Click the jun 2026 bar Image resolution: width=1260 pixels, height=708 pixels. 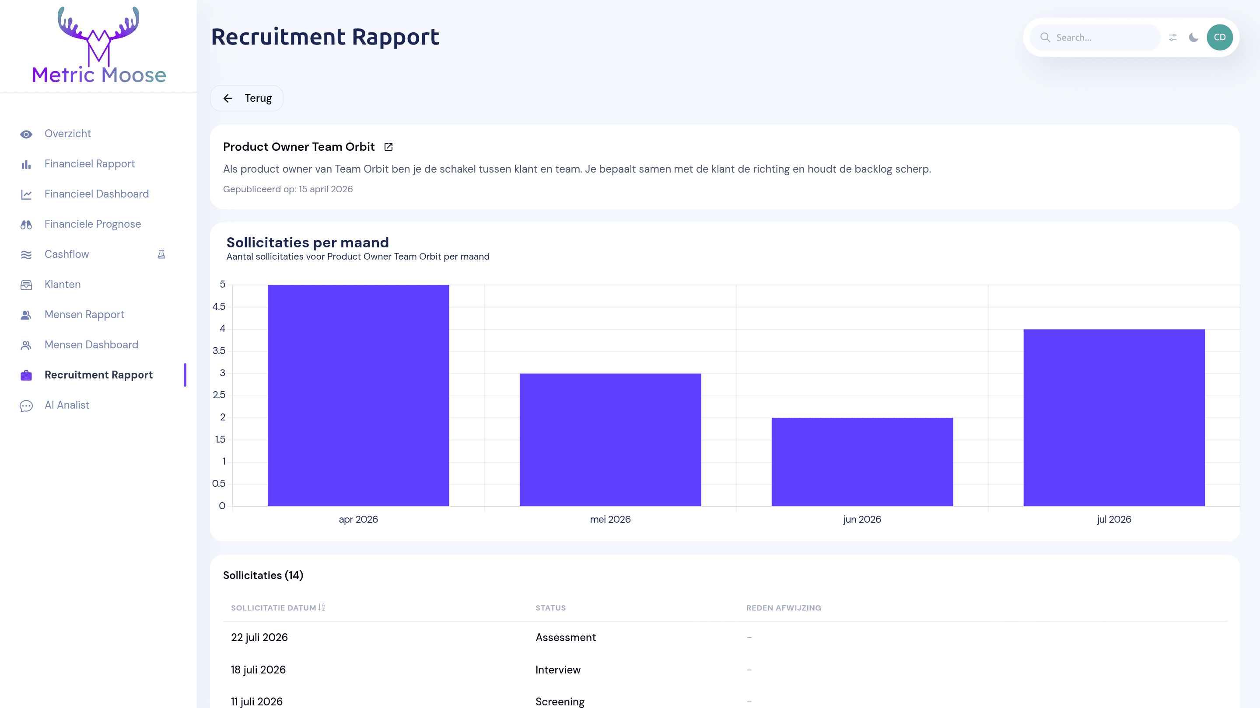pyautogui.click(x=862, y=462)
